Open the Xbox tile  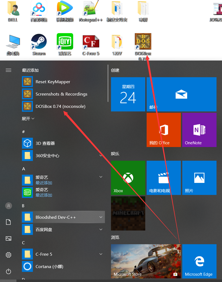pos(128,178)
